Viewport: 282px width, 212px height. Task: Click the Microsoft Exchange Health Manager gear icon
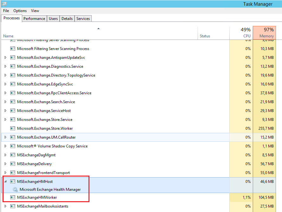pos(15,190)
